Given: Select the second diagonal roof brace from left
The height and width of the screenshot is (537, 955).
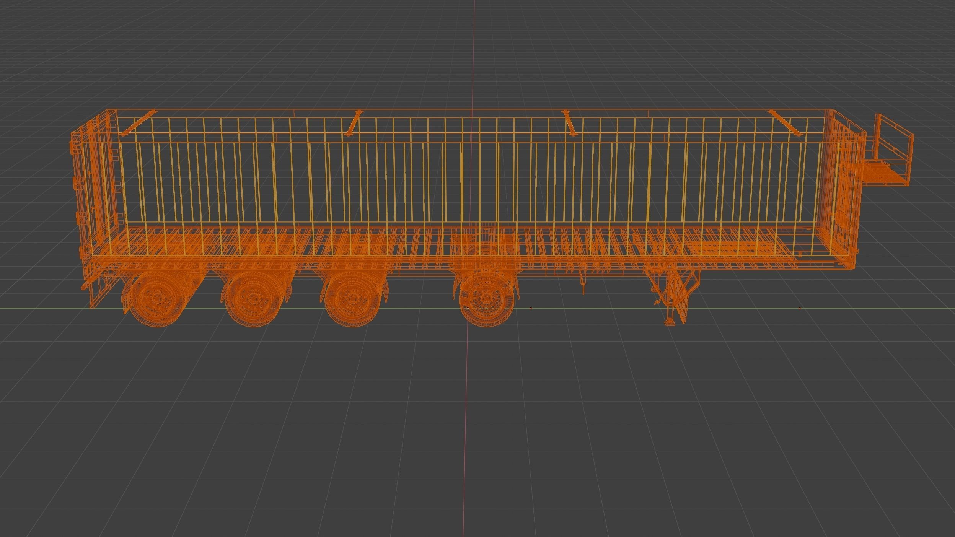Looking at the screenshot, I should point(353,122).
